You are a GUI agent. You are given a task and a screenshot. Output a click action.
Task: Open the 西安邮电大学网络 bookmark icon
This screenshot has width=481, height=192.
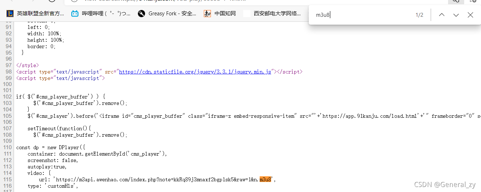(x=246, y=14)
